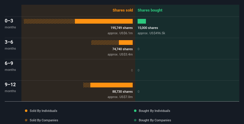
Task: Click the solid orange bar in 3–6 months row
Action: 126,43
